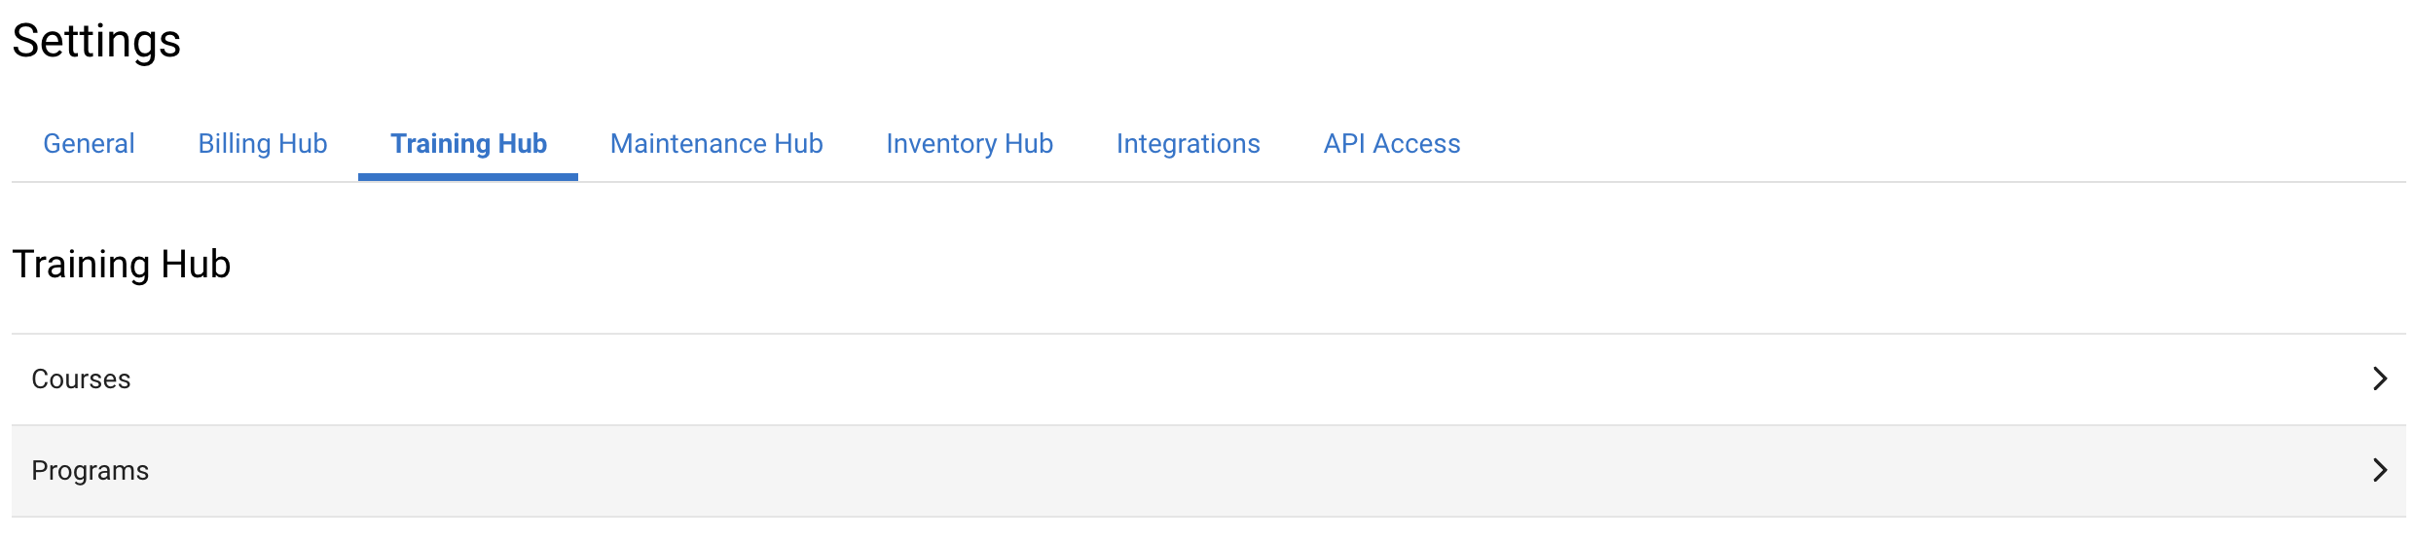The image size is (2416, 541).
Task: Click the Courses label text
Action: point(81,379)
